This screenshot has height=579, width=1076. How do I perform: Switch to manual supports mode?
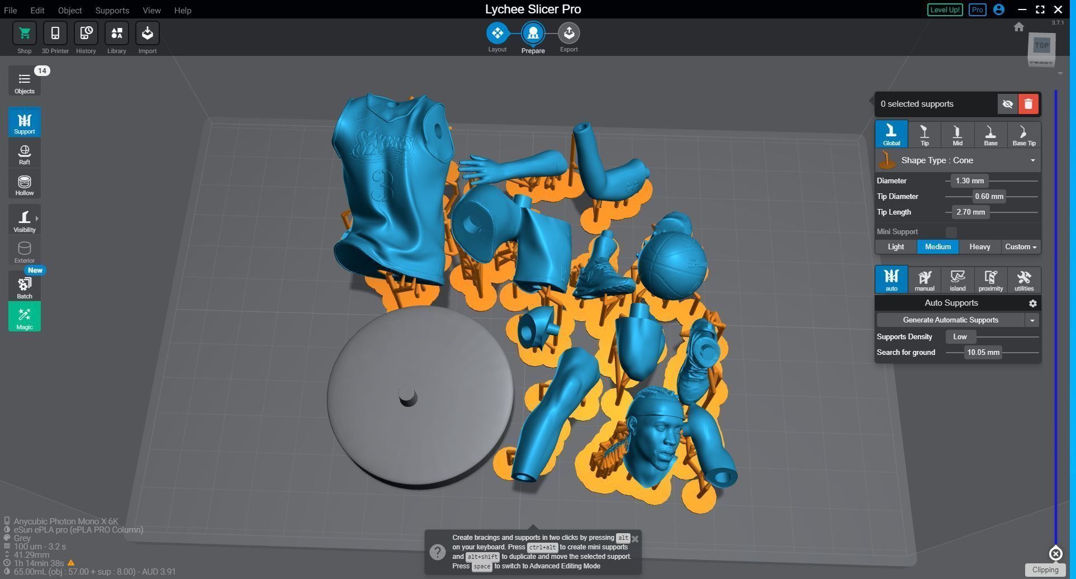pos(924,279)
